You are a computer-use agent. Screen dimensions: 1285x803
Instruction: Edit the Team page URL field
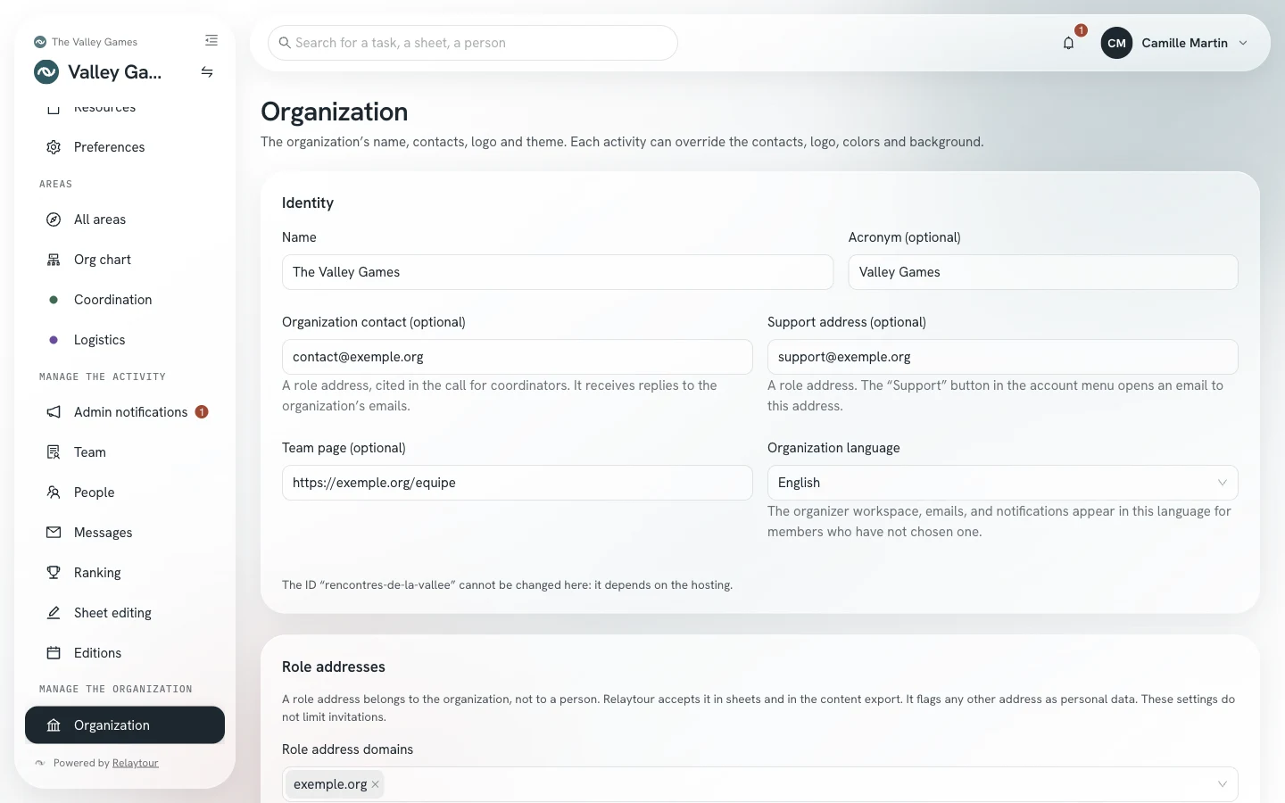click(x=518, y=483)
